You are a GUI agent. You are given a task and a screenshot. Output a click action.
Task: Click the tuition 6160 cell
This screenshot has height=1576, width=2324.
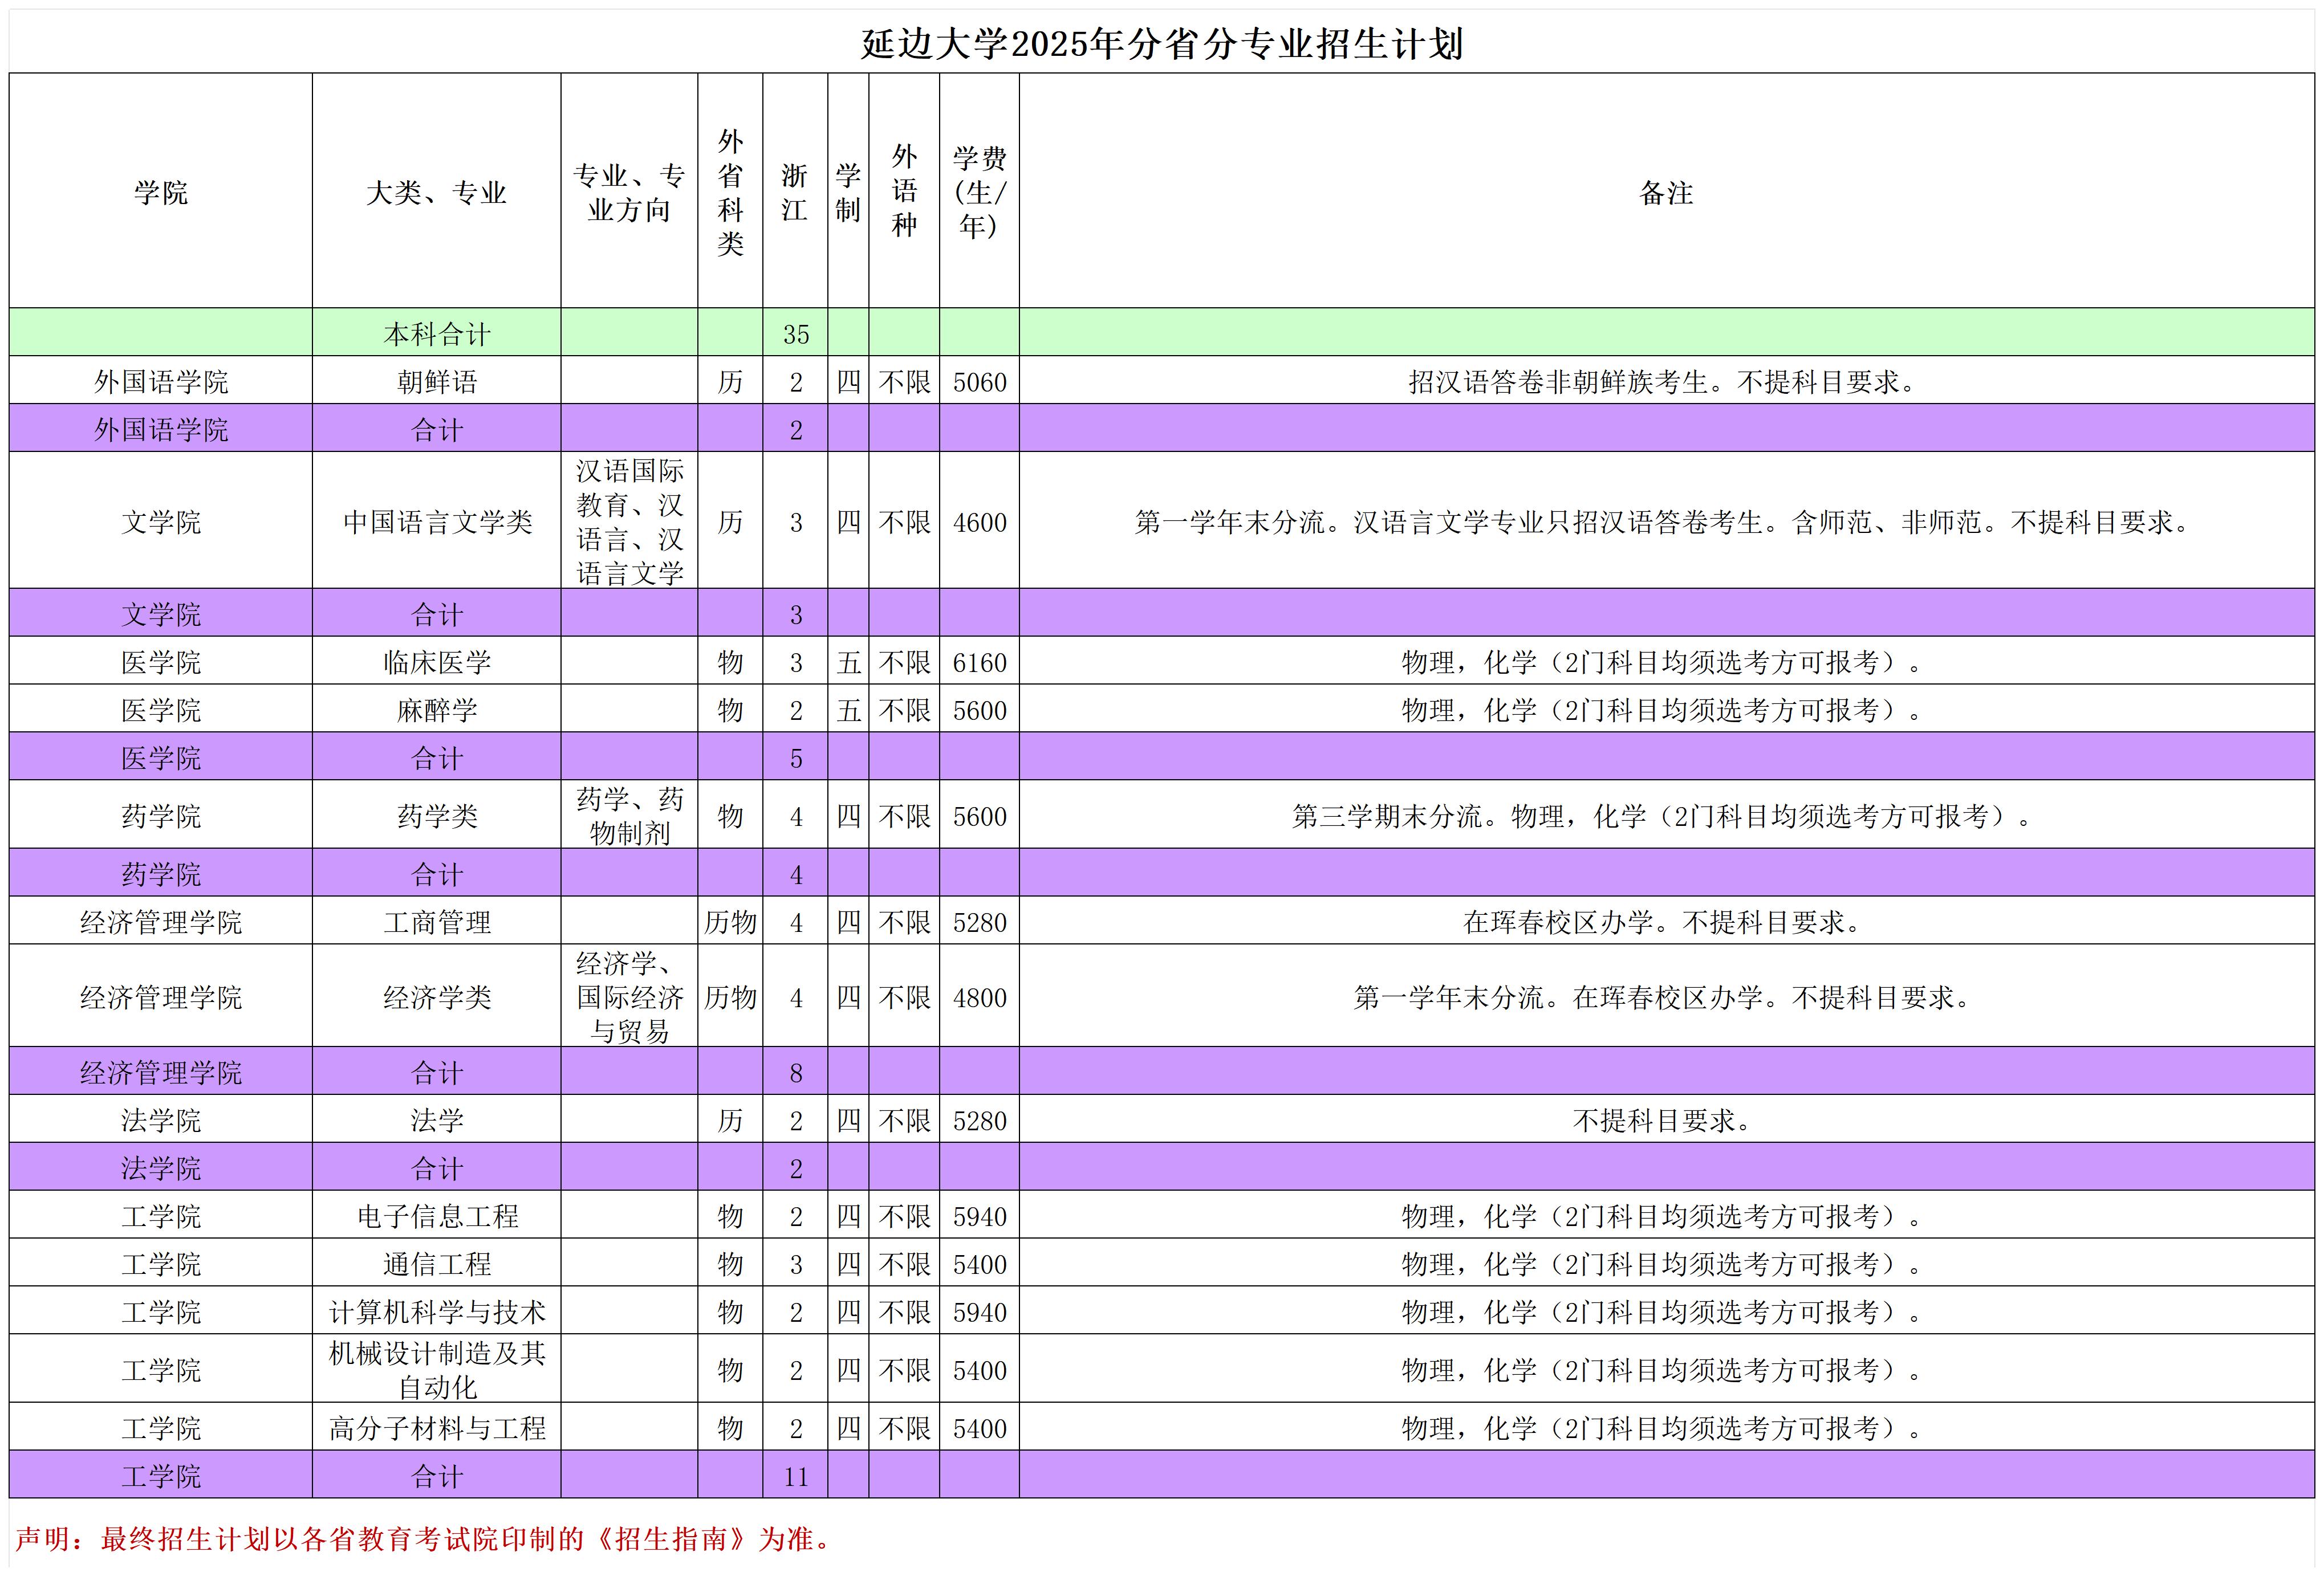coord(979,661)
